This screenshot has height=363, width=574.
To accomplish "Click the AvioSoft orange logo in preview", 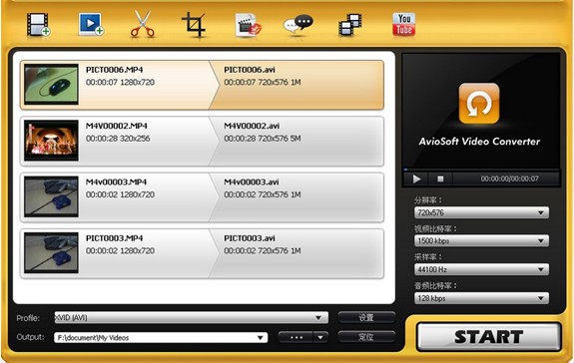I will 479,104.
